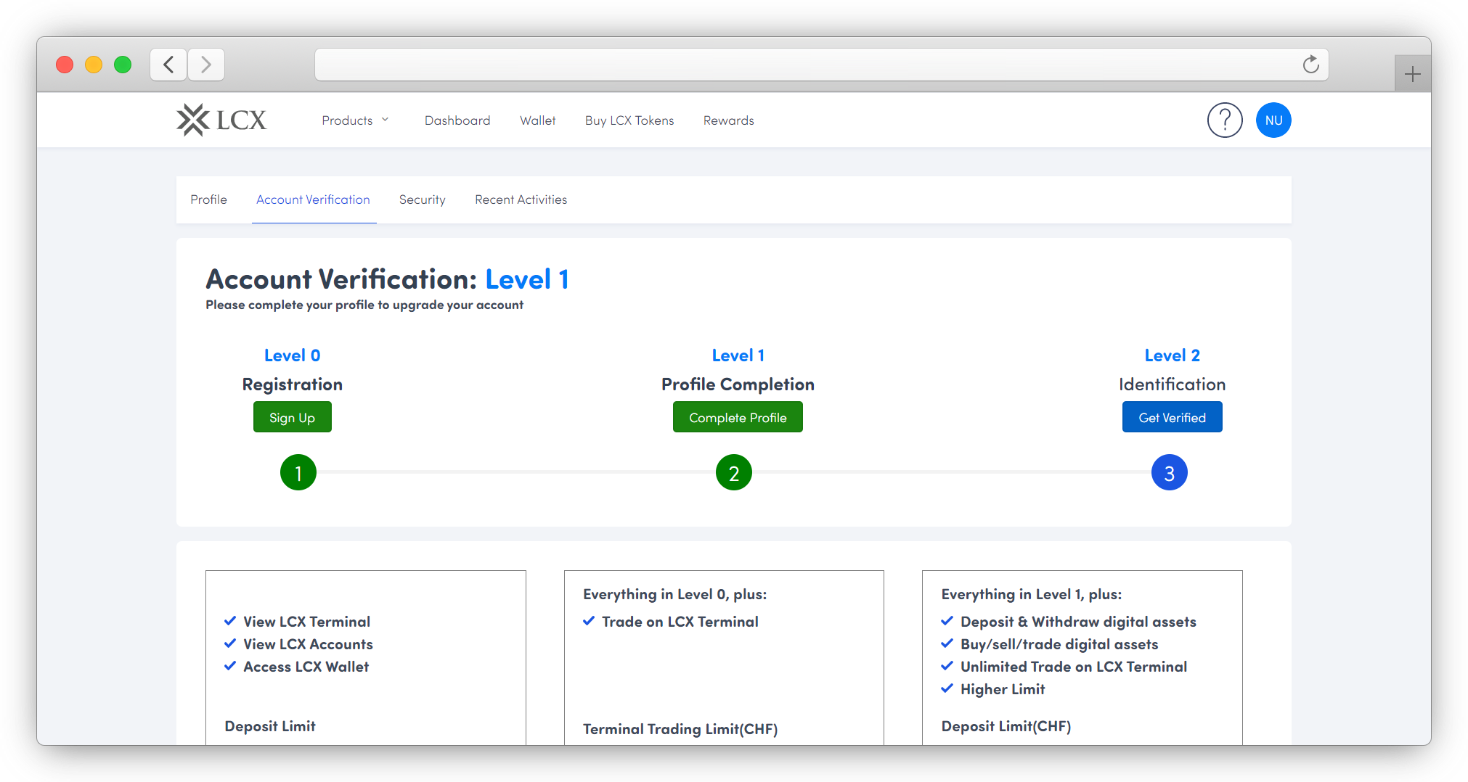The height and width of the screenshot is (782, 1468).
Task: Reload the page with the refresh icon
Action: [1310, 65]
